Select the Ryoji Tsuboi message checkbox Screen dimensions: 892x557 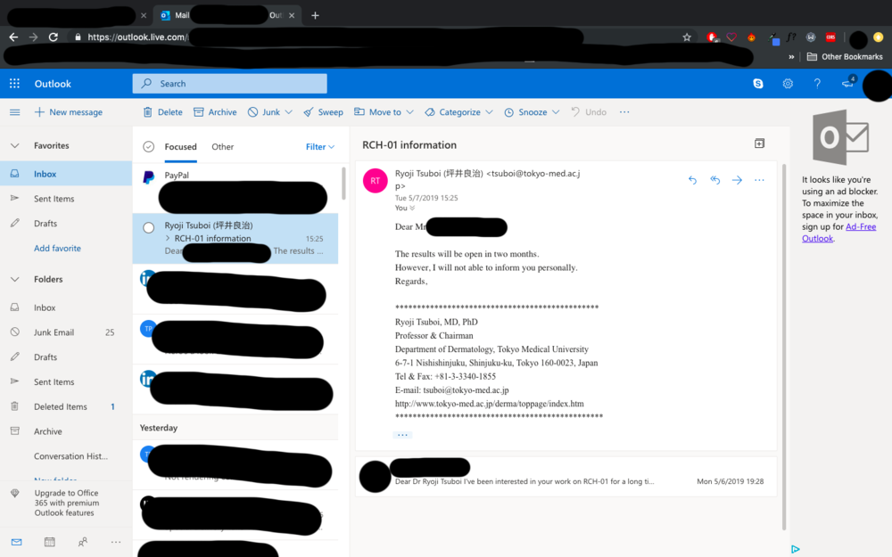coord(149,227)
